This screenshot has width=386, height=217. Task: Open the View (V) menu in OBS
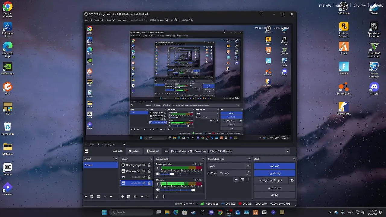point(110,20)
